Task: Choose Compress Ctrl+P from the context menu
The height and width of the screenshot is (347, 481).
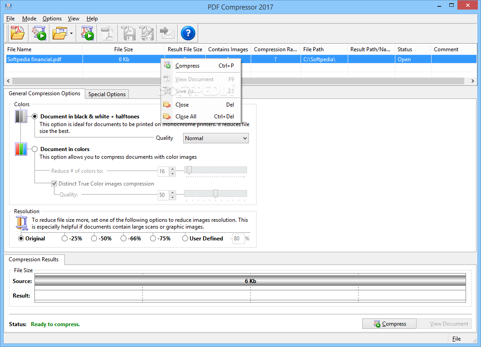Action: tap(201, 66)
